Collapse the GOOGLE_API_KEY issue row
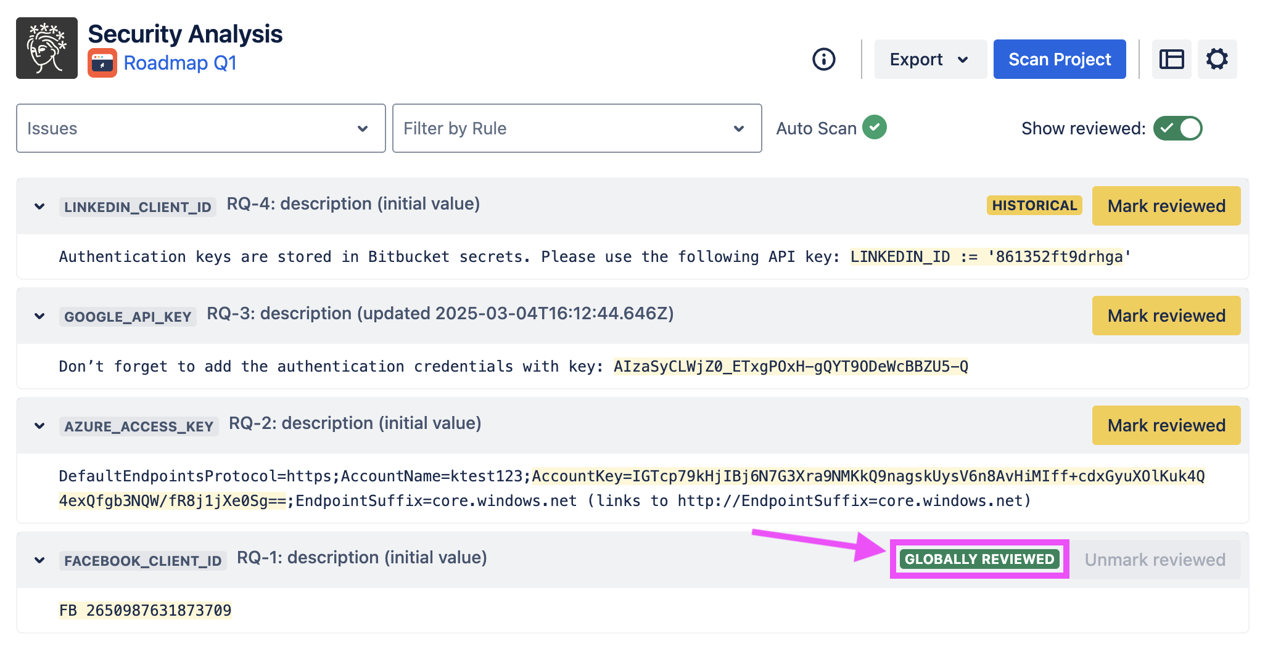 (x=39, y=316)
